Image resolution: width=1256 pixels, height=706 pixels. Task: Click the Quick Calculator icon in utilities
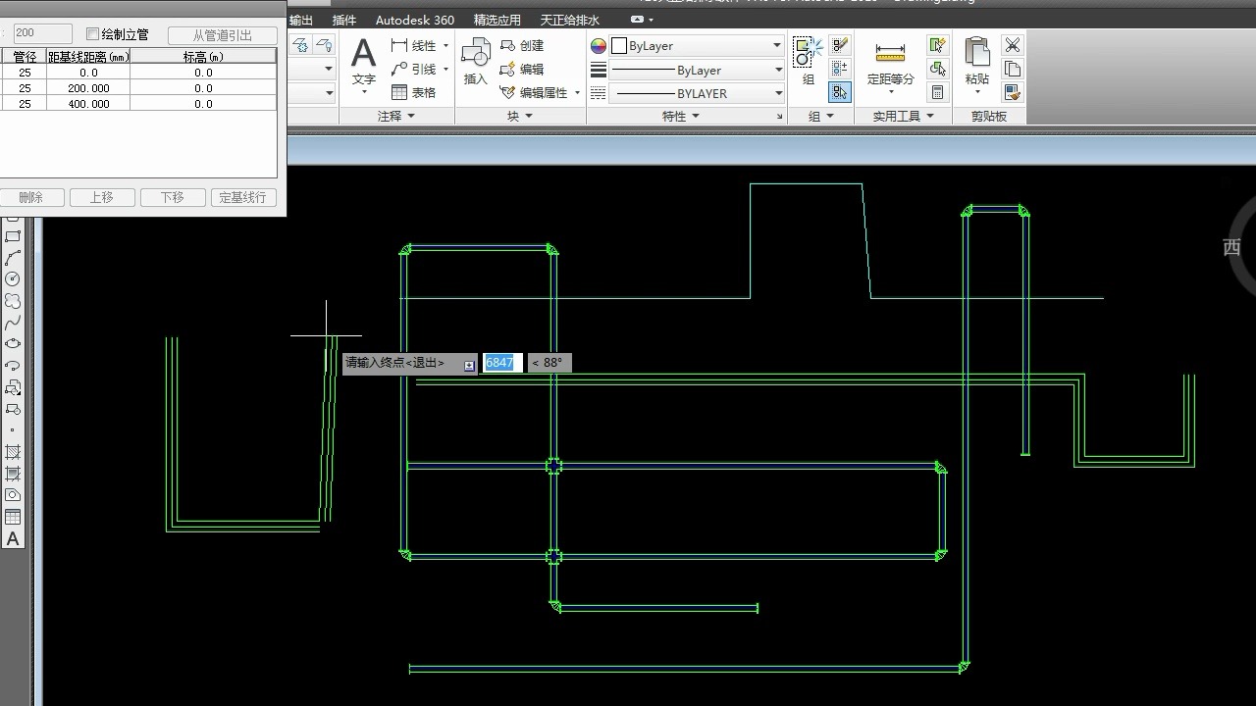coord(937,92)
